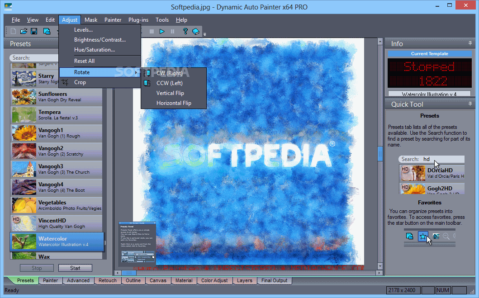
Task: Rotate image CW (Right)
Action: click(x=174, y=73)
